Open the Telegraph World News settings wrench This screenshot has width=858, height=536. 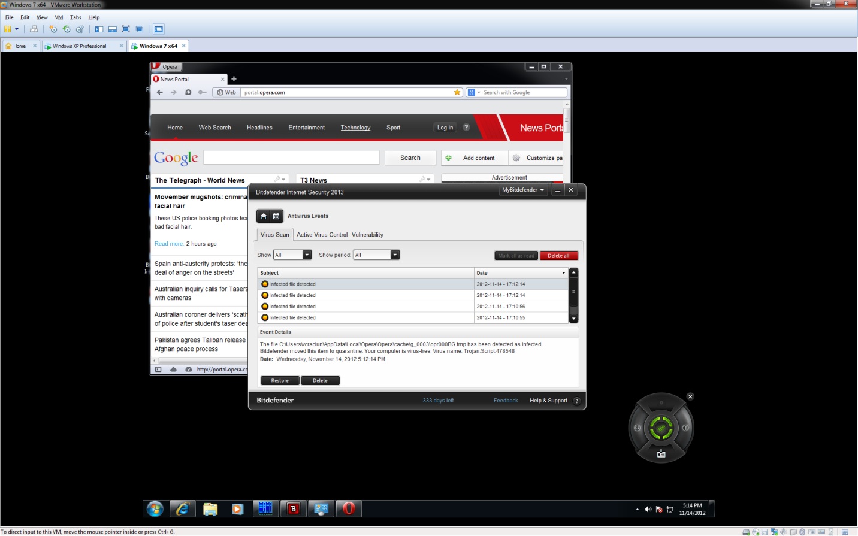pyautogui.click(x=280, y=179)
